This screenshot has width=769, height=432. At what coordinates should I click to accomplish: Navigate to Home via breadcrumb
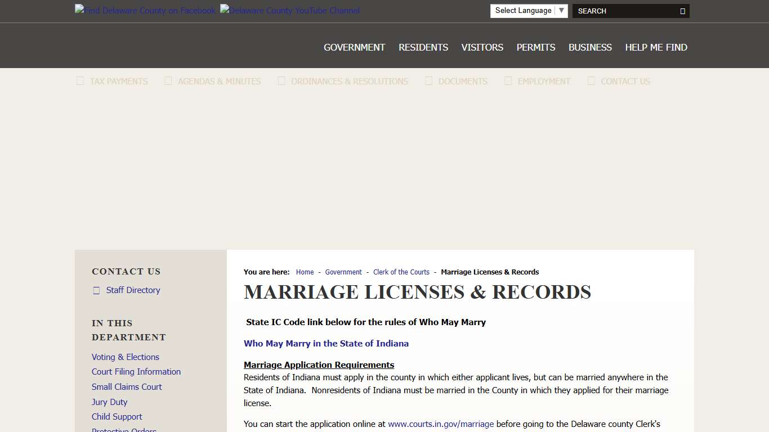coord(305,272)
